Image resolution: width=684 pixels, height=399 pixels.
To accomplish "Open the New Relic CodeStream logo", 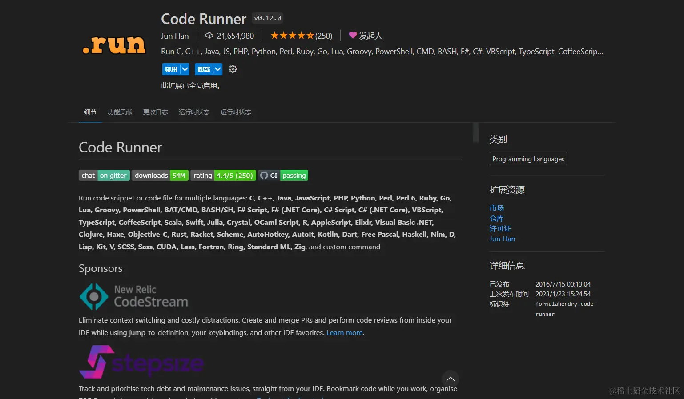I will pyautogui.click(x=134, y=297).
